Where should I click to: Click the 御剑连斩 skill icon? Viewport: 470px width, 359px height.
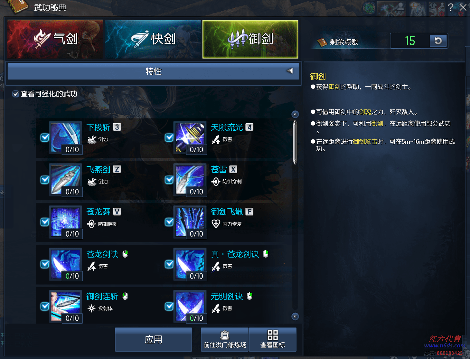pos(66,307)
